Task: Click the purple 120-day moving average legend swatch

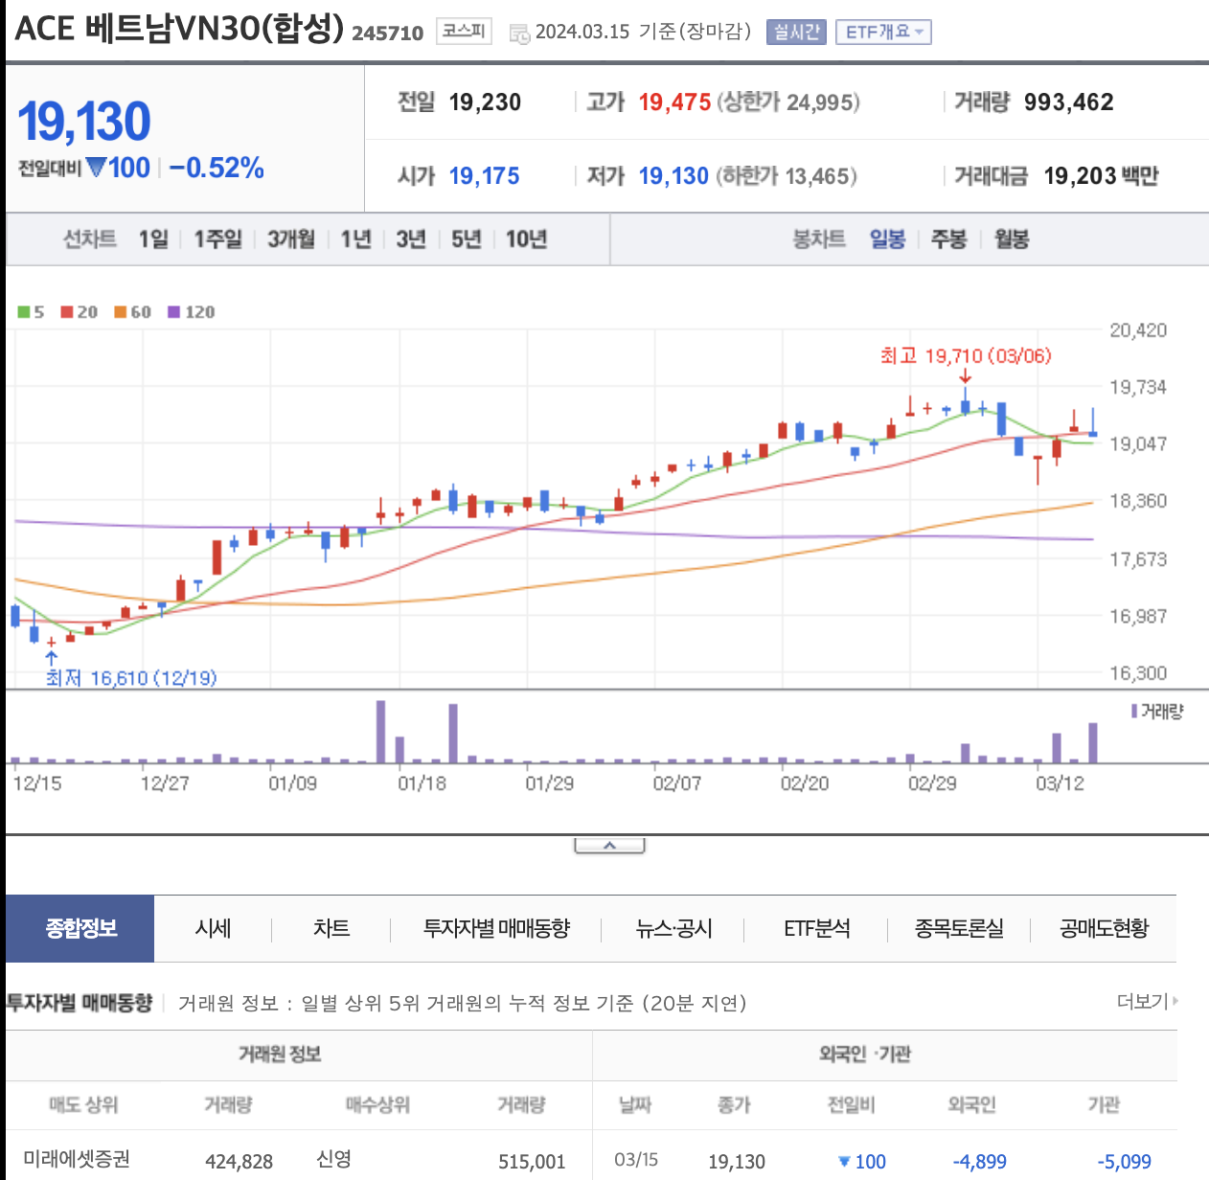Action: point(173,312)
